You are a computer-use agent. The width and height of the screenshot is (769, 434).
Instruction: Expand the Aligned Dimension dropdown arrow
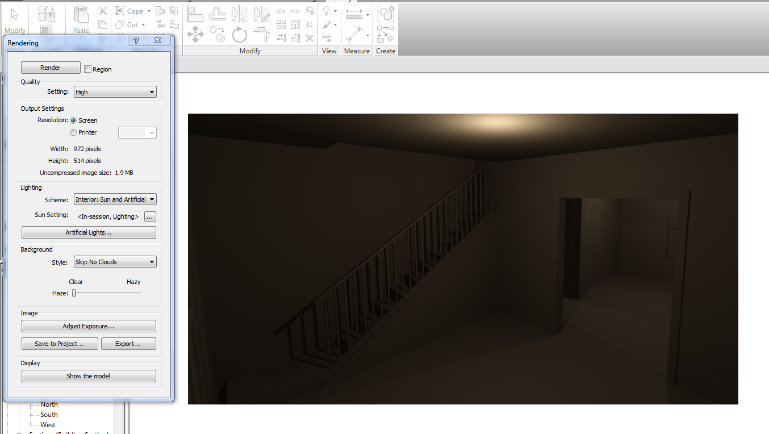pyautogui.click(x=367, y=36)
